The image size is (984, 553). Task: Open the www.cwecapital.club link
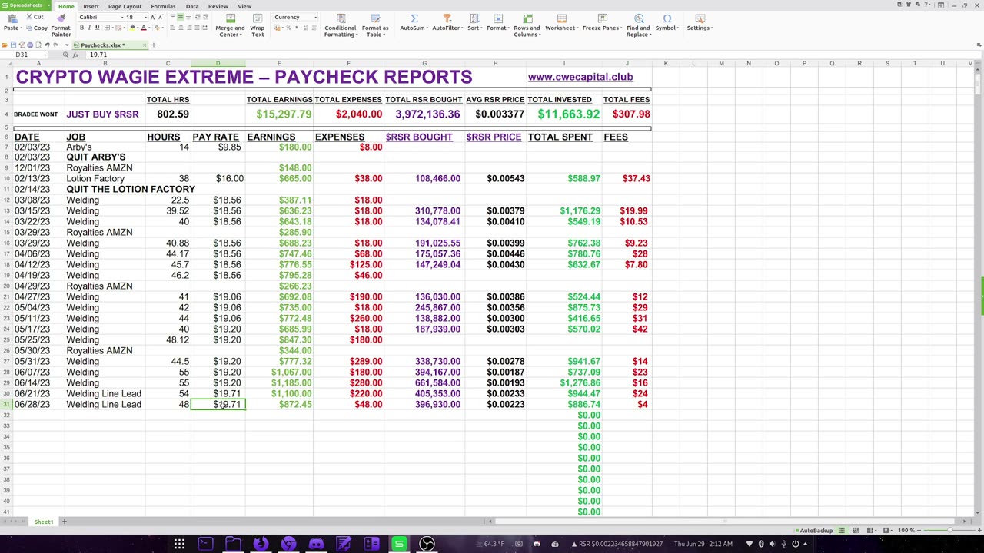tap(580, 77)
